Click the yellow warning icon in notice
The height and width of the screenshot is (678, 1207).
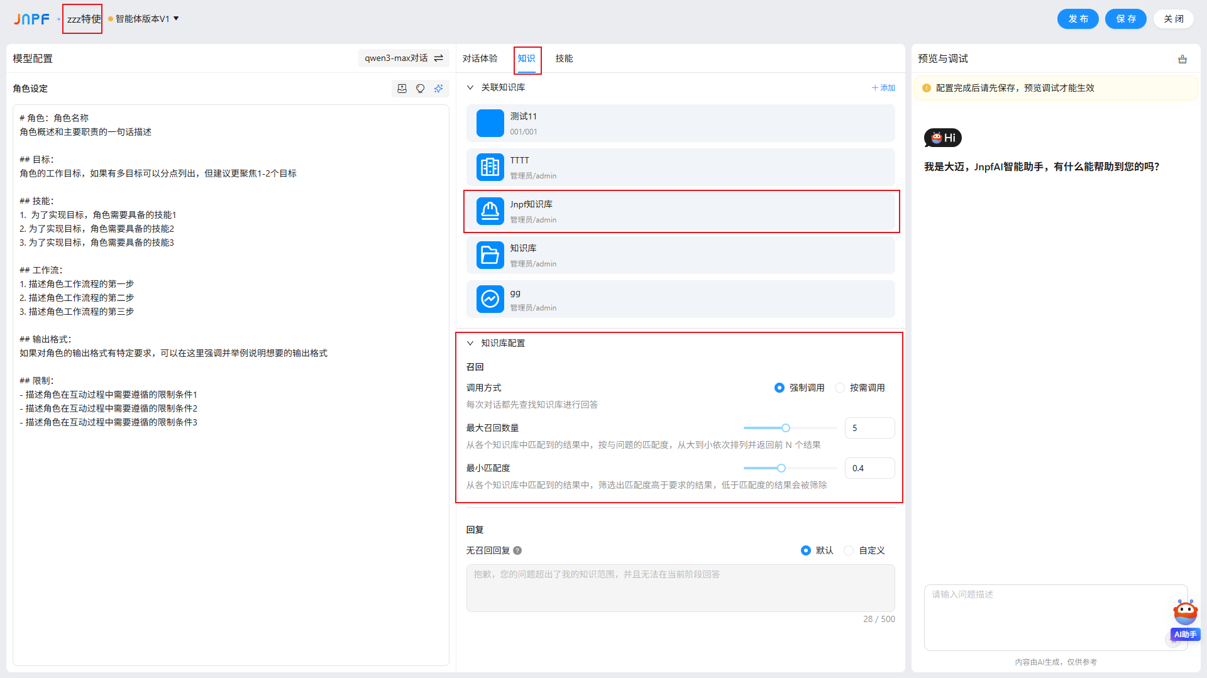coord(927,88)
